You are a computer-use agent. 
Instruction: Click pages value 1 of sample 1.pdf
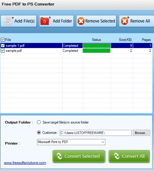(x=150, y=46)
